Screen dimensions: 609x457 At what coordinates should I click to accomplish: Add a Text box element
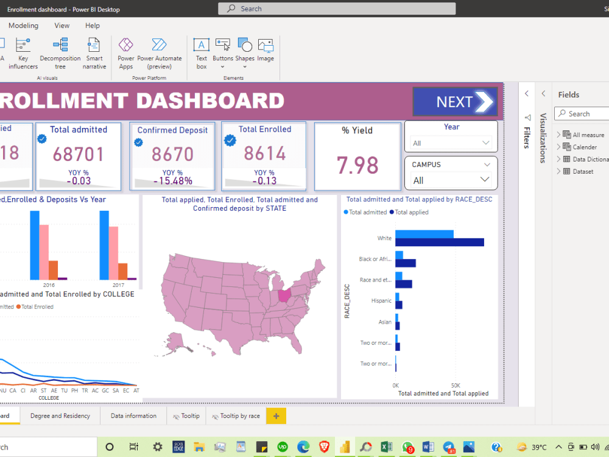pyautogui.click(x=201, y=54)
